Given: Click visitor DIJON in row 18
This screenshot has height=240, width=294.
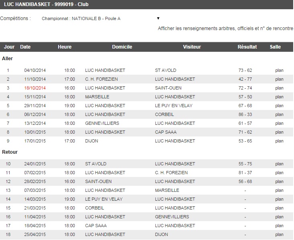Looking at the screenshot, I should click(161, 234).
